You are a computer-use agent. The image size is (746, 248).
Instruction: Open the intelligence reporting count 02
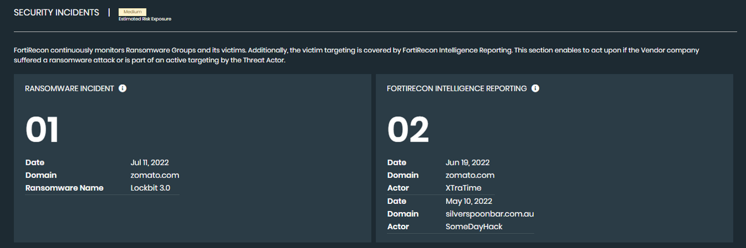pos(408,130)
